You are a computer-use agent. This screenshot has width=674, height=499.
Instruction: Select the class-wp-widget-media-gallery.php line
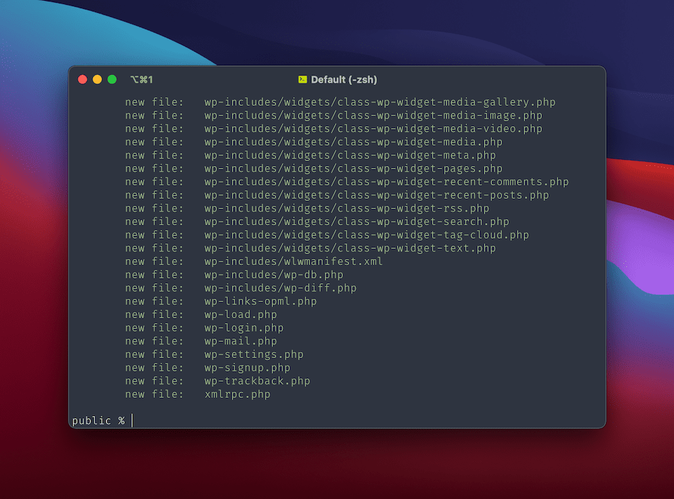(340, 102)
